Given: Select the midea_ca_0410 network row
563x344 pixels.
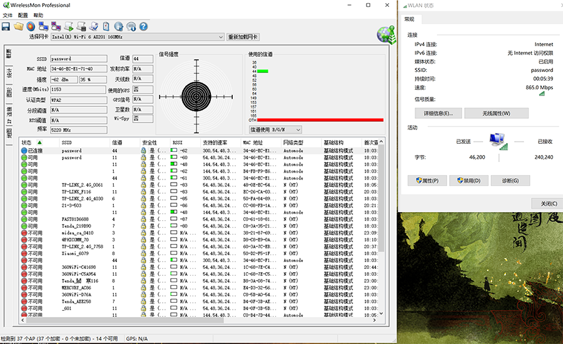Looking at the screenshot, I should (x=199, y=233).
